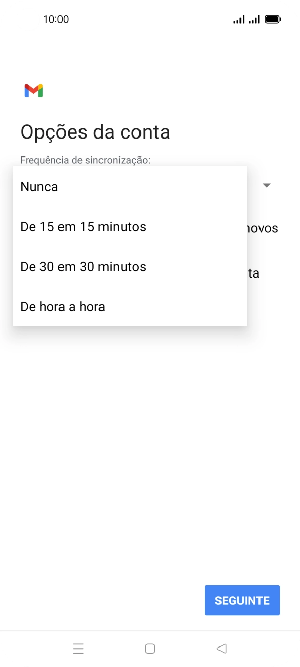Viewport: 300px width, 667px height.
Task: Click the battery indicator icon
Action: [x=271, y=18]
